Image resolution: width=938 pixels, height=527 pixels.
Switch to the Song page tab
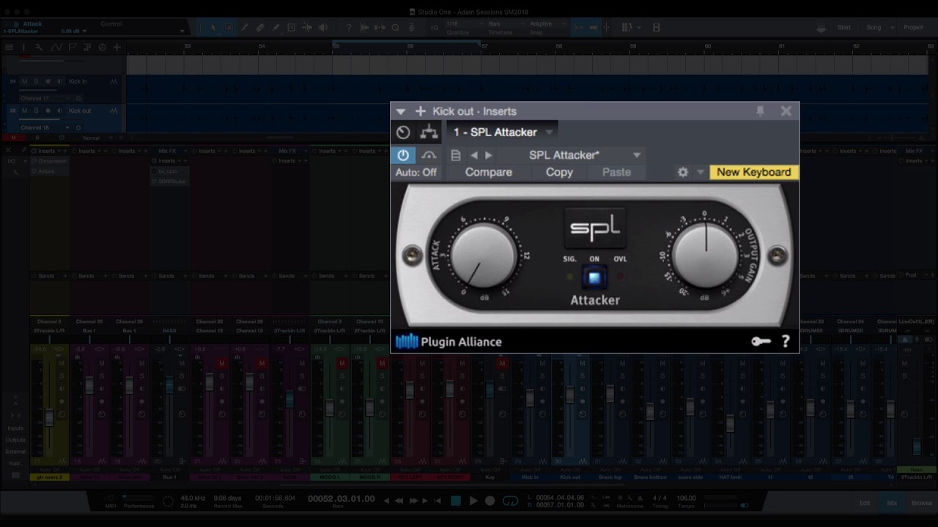point(874,28)
